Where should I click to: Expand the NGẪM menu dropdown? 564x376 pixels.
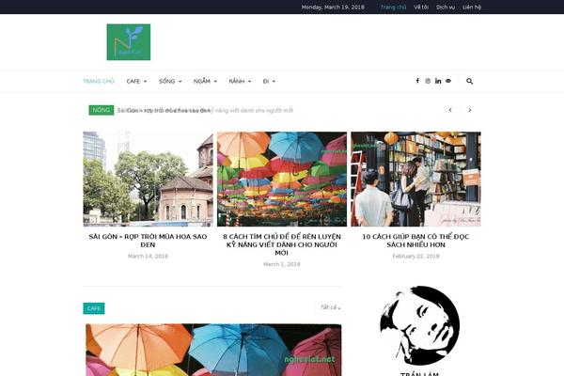coord(205,82)
